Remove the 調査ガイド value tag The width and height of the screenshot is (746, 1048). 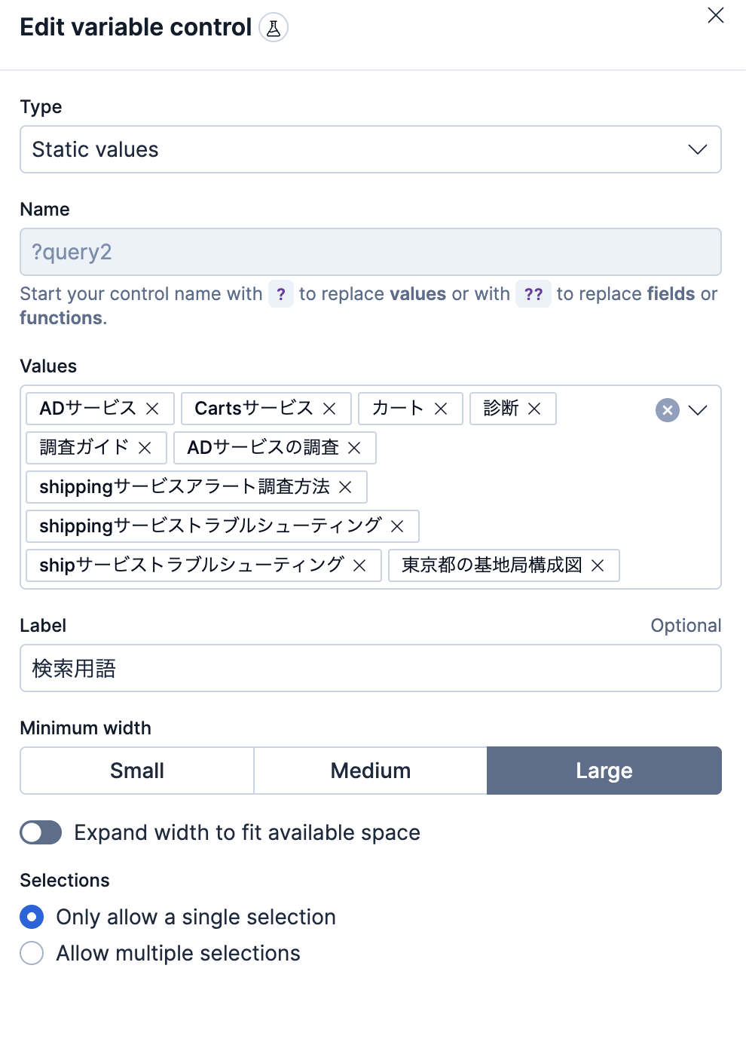pyautogui.click(x=145, y=448)
